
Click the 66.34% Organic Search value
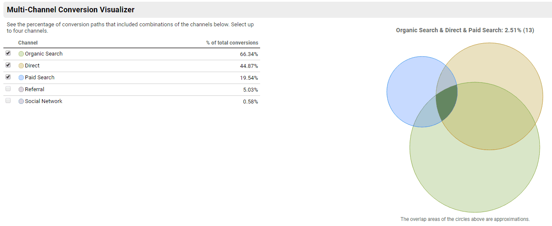point(249,54)
